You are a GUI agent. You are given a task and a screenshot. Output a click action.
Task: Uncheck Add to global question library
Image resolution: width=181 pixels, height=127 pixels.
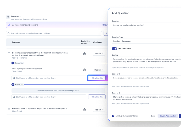point(113,116)
